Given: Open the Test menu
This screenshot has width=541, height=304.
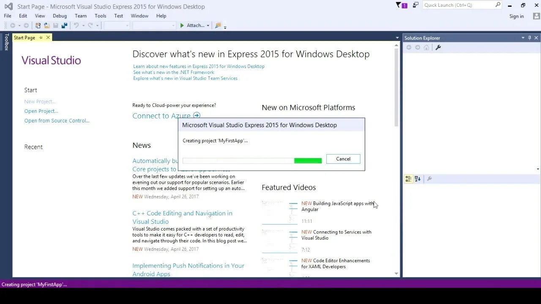Looking at the screenshot, I should [118, 16].
